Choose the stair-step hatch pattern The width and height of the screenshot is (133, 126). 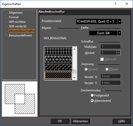(58, 67)
